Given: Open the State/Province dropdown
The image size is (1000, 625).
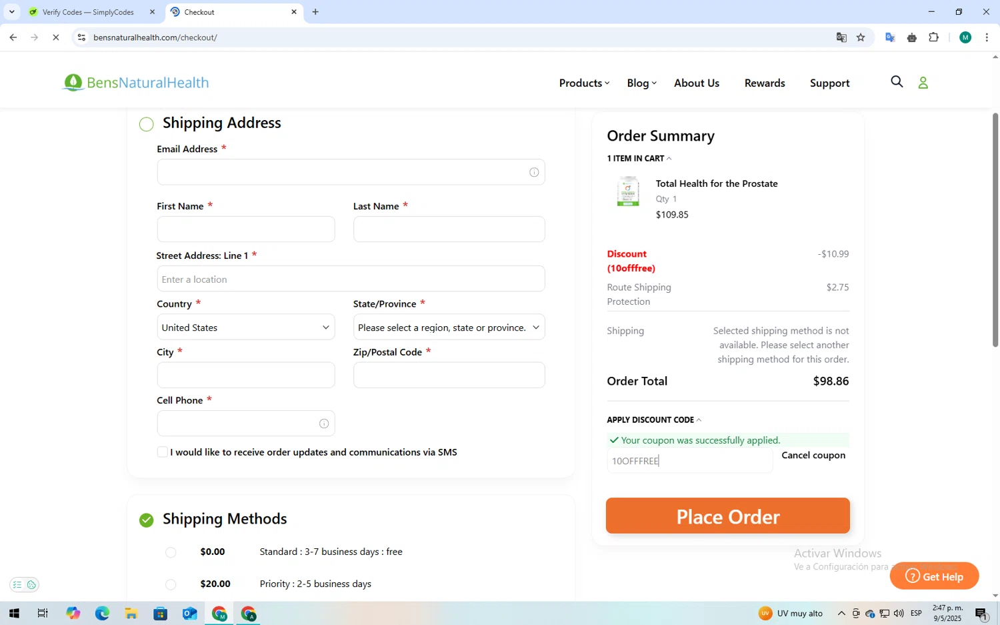Looking at the screenshot, I should tap(449, 328).
